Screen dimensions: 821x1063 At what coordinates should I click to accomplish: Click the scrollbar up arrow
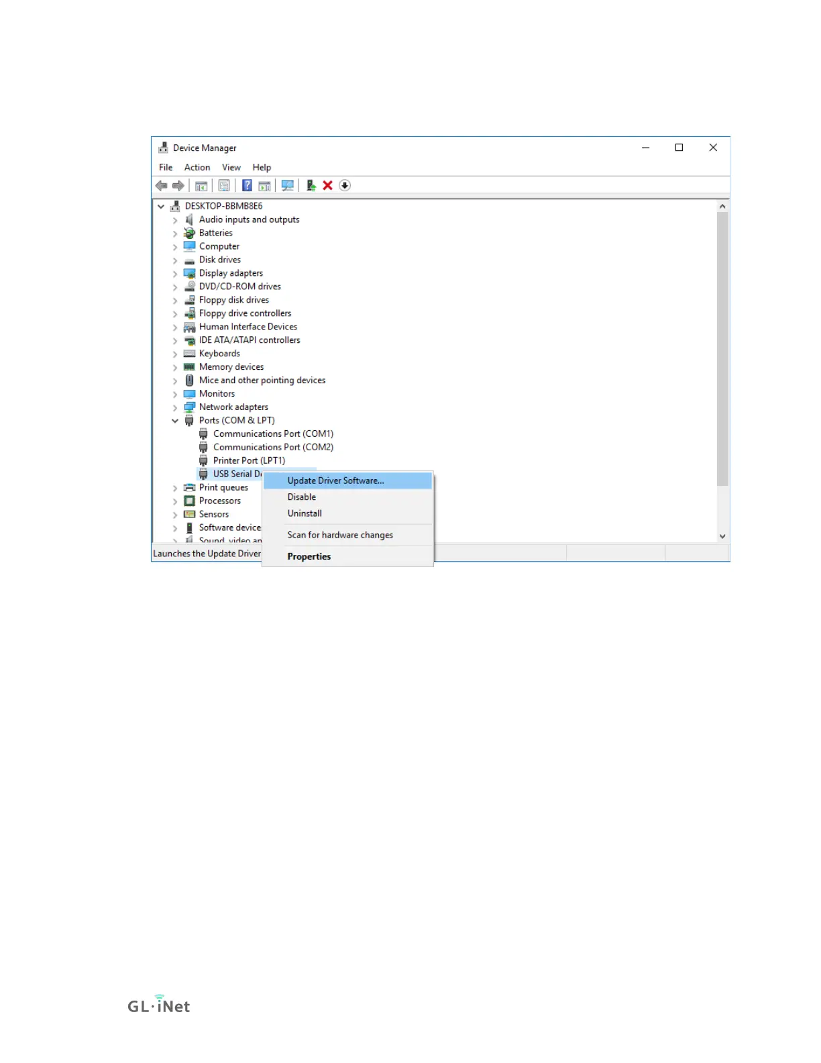(x=722, y=207)
